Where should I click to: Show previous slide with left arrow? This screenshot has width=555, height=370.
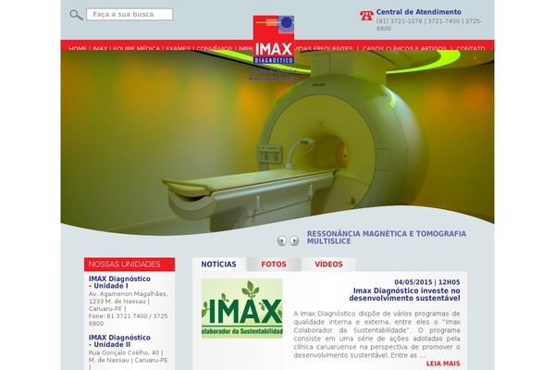pyautogui.click(x=282, y=240)
